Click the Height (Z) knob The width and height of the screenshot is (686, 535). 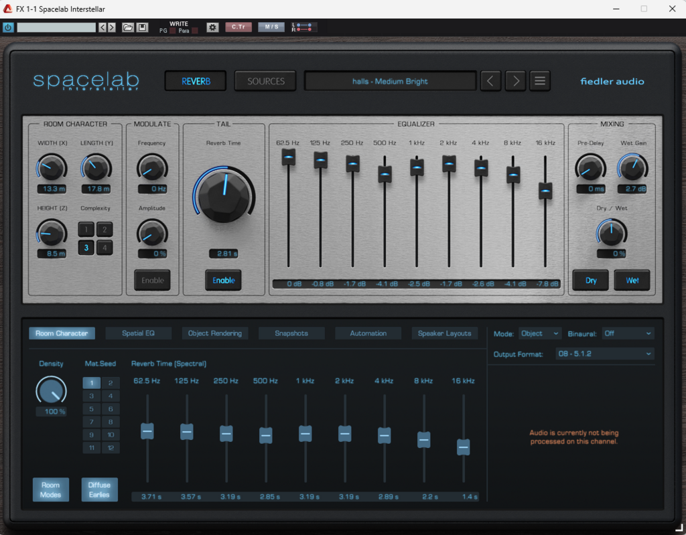coord(52,233)
